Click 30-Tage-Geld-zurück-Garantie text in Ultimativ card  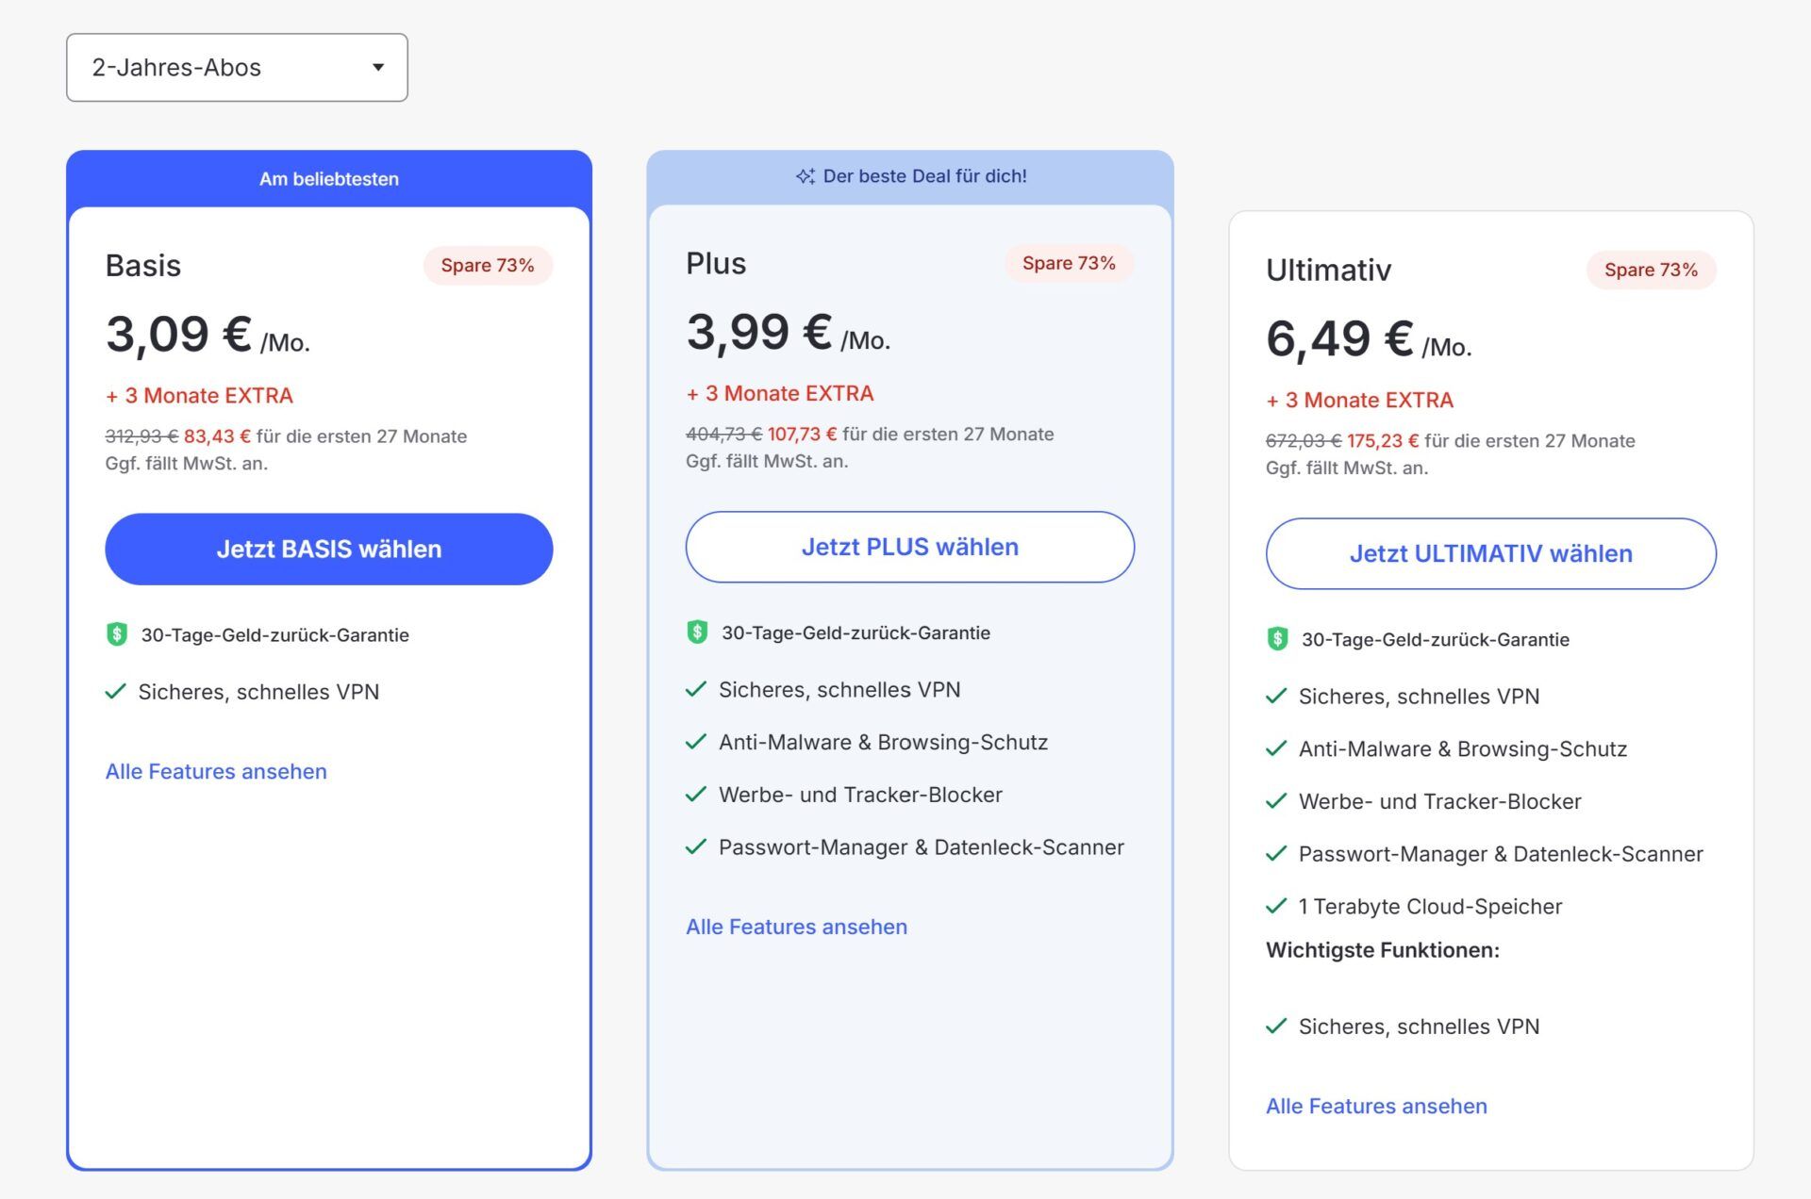pos(1436,640)
